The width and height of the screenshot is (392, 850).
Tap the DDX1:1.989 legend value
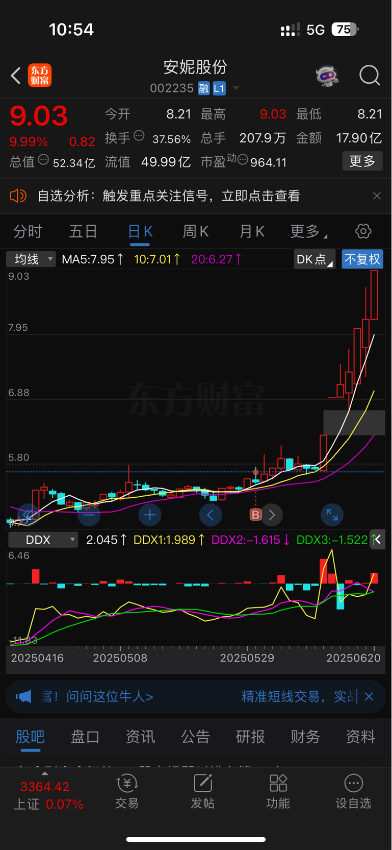(169, 540)
